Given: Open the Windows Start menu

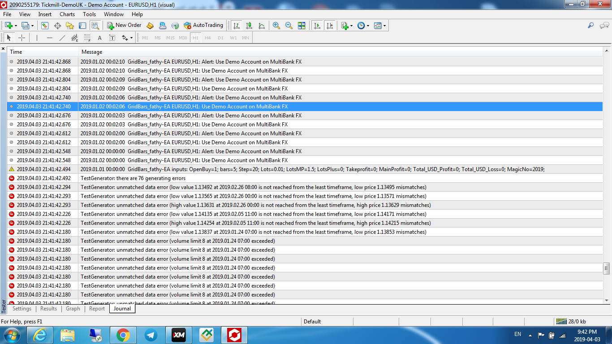Looking at the screenshot, I should click(x=11, y=335).
